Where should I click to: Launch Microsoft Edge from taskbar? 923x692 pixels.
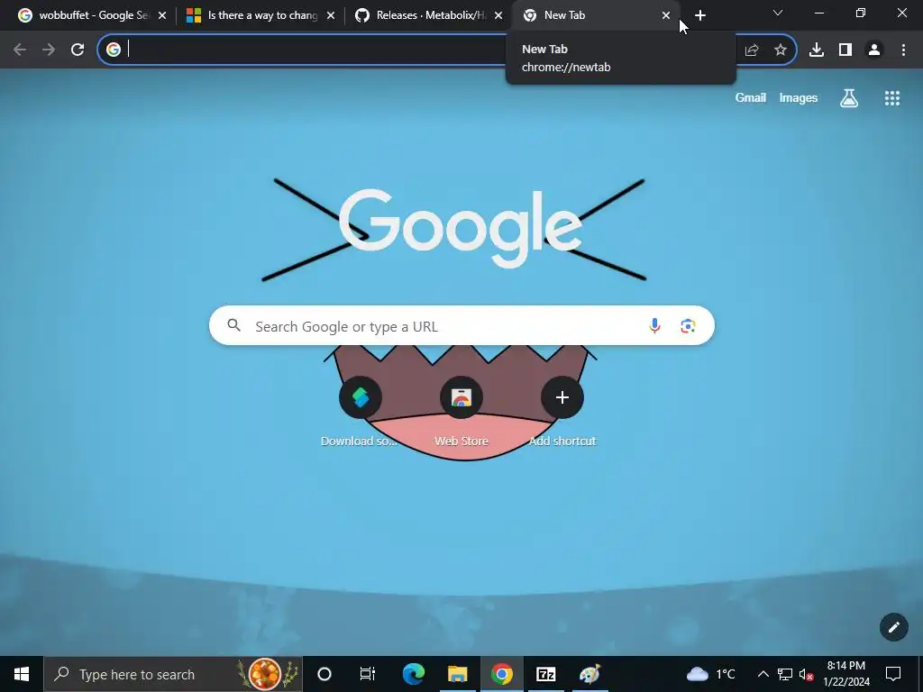pyautogui.click(x=413, y=674)
